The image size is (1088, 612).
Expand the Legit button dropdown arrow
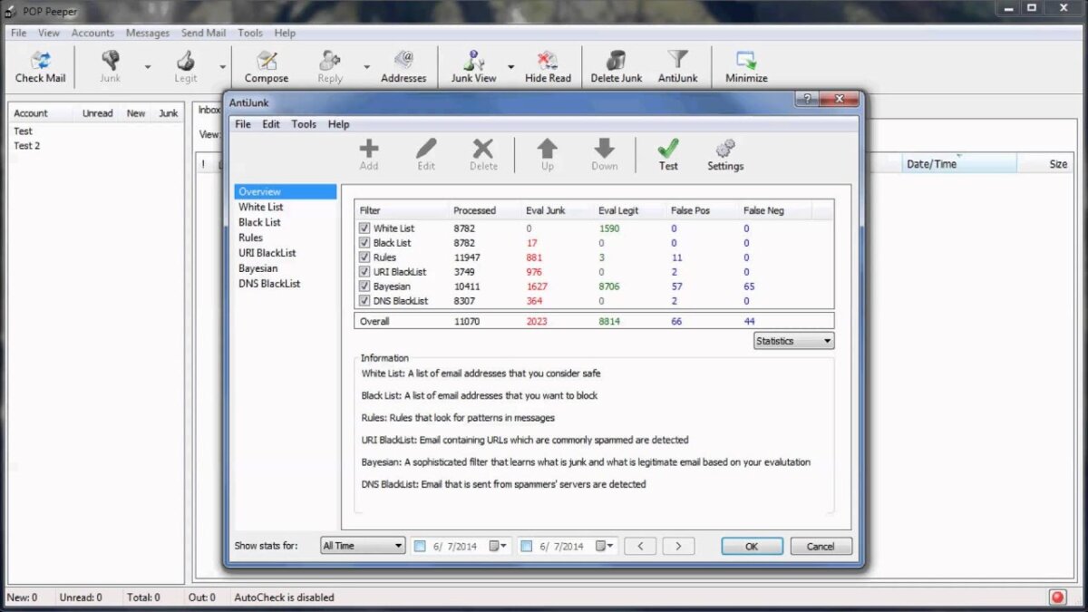click(x=222, y=66)
